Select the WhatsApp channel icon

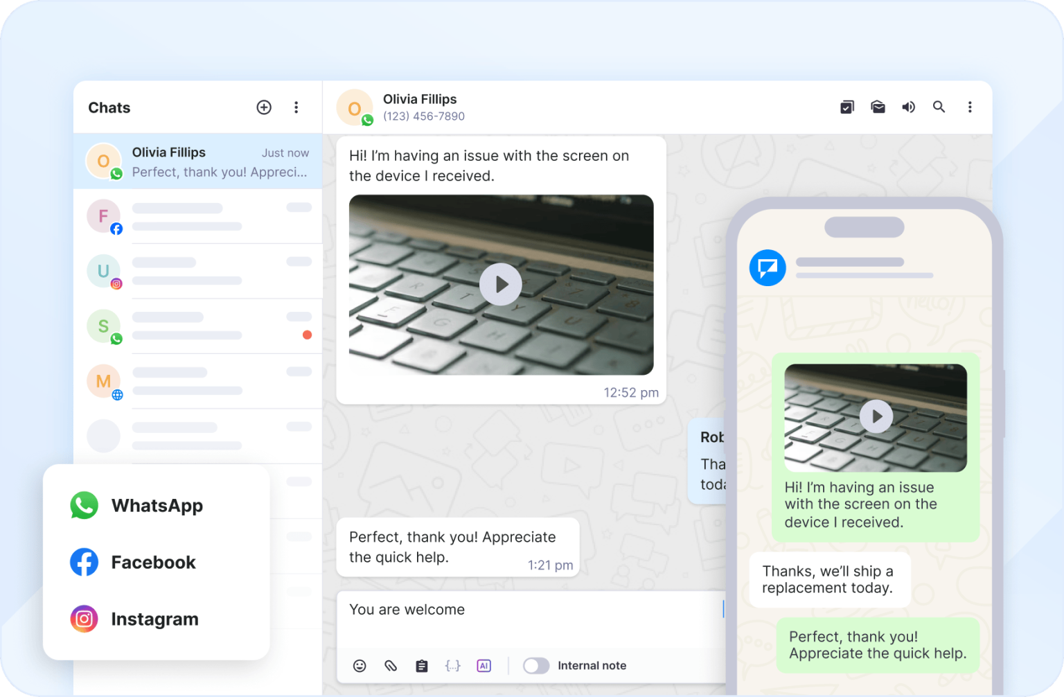point(84,505)
